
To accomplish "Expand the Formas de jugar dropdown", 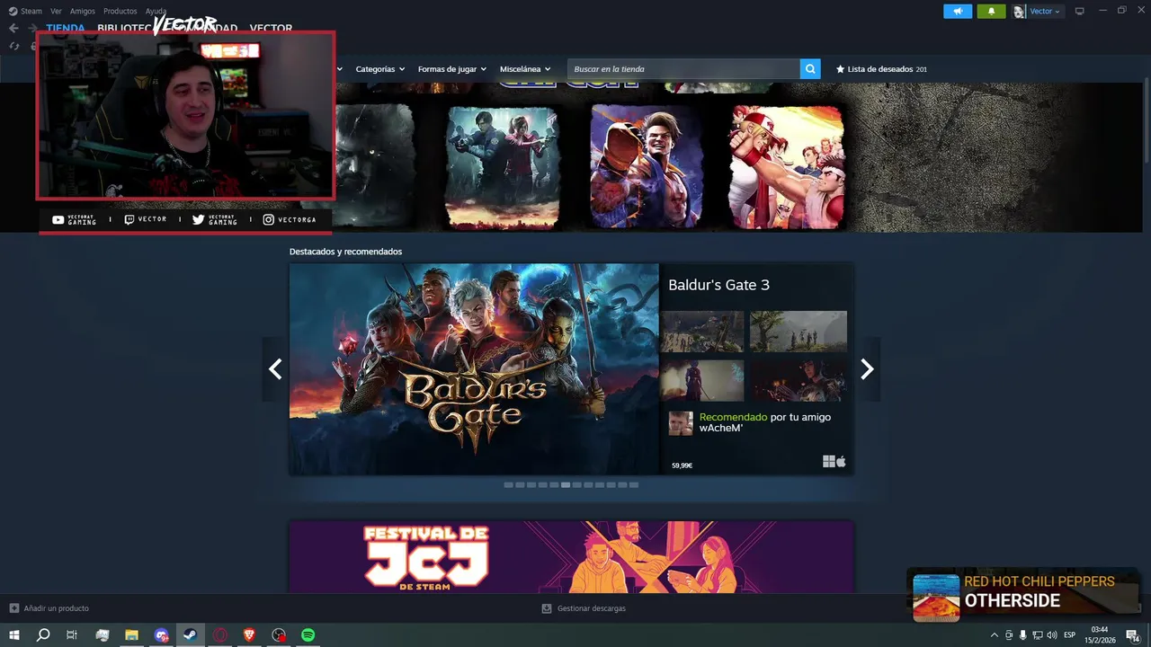I will tap(452, 69).
